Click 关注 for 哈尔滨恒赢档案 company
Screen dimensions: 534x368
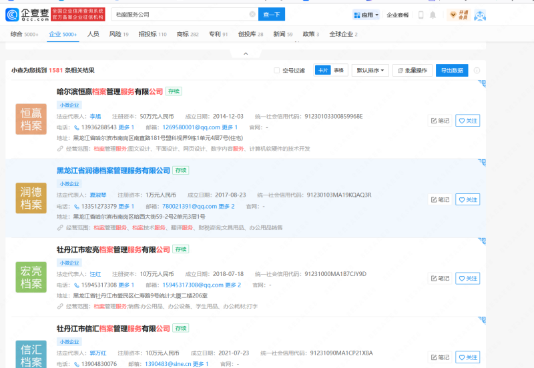468,121
